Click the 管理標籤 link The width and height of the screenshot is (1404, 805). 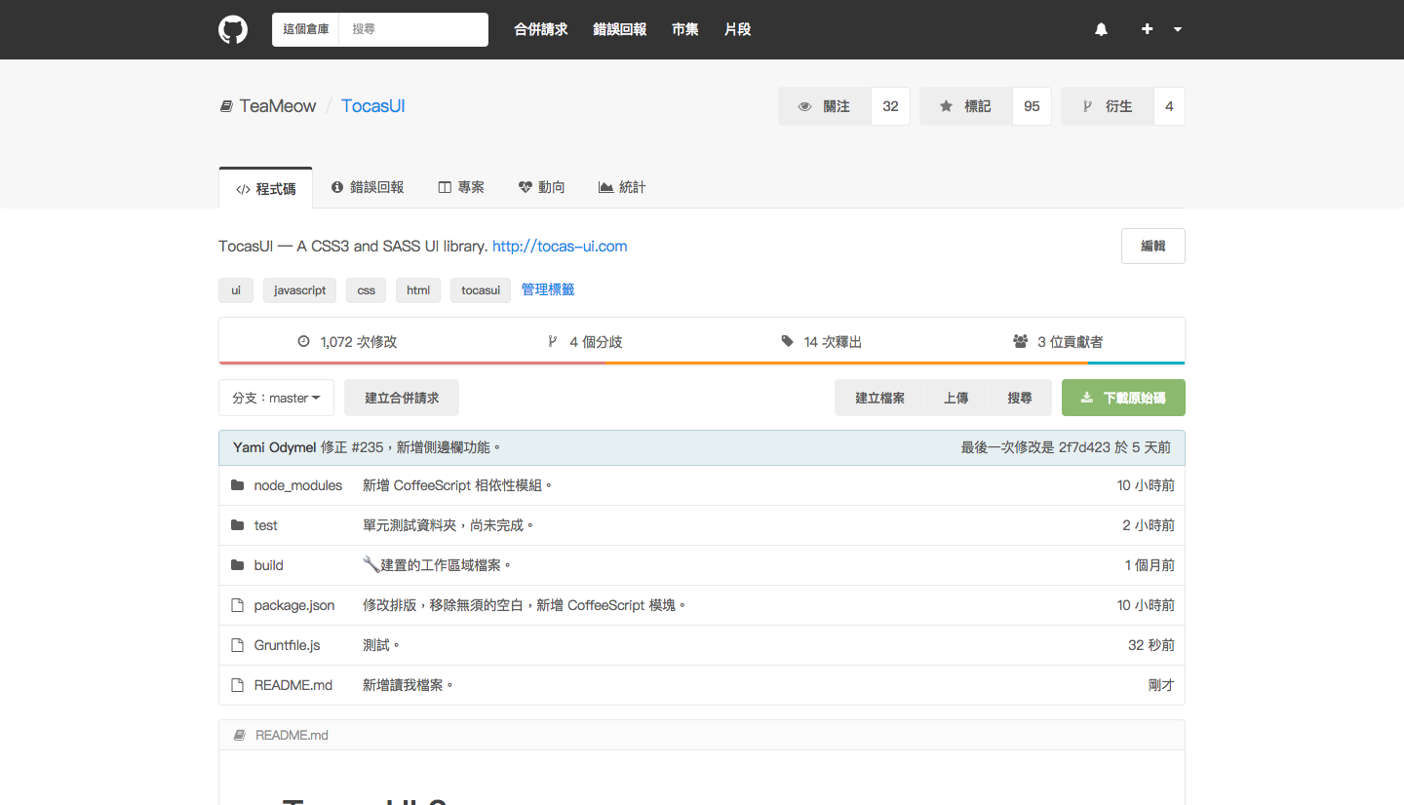tap(548, 289)
